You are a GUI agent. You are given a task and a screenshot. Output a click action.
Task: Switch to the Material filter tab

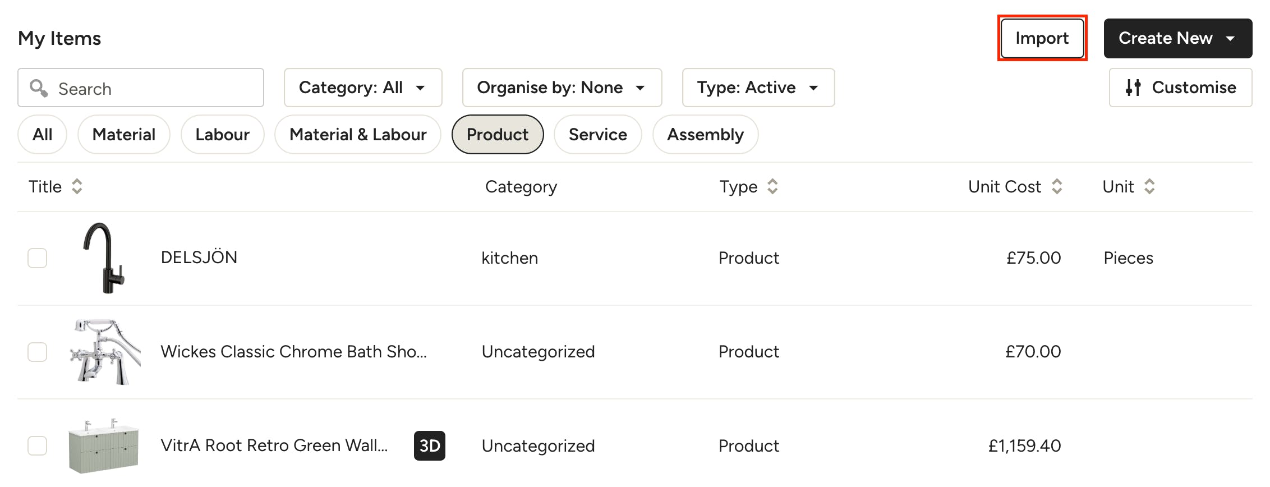[x=124, y=135]
